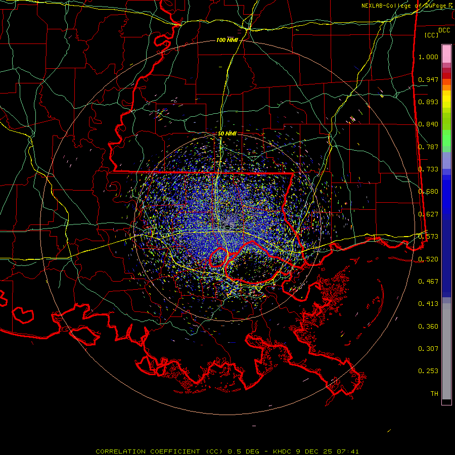Click the 0.947 scale value

click(x=428, y=79)
